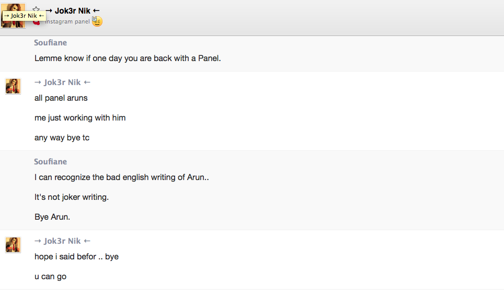
Task: Select the 'It's not joker writing.' message
Action: (x=72, y=197)
